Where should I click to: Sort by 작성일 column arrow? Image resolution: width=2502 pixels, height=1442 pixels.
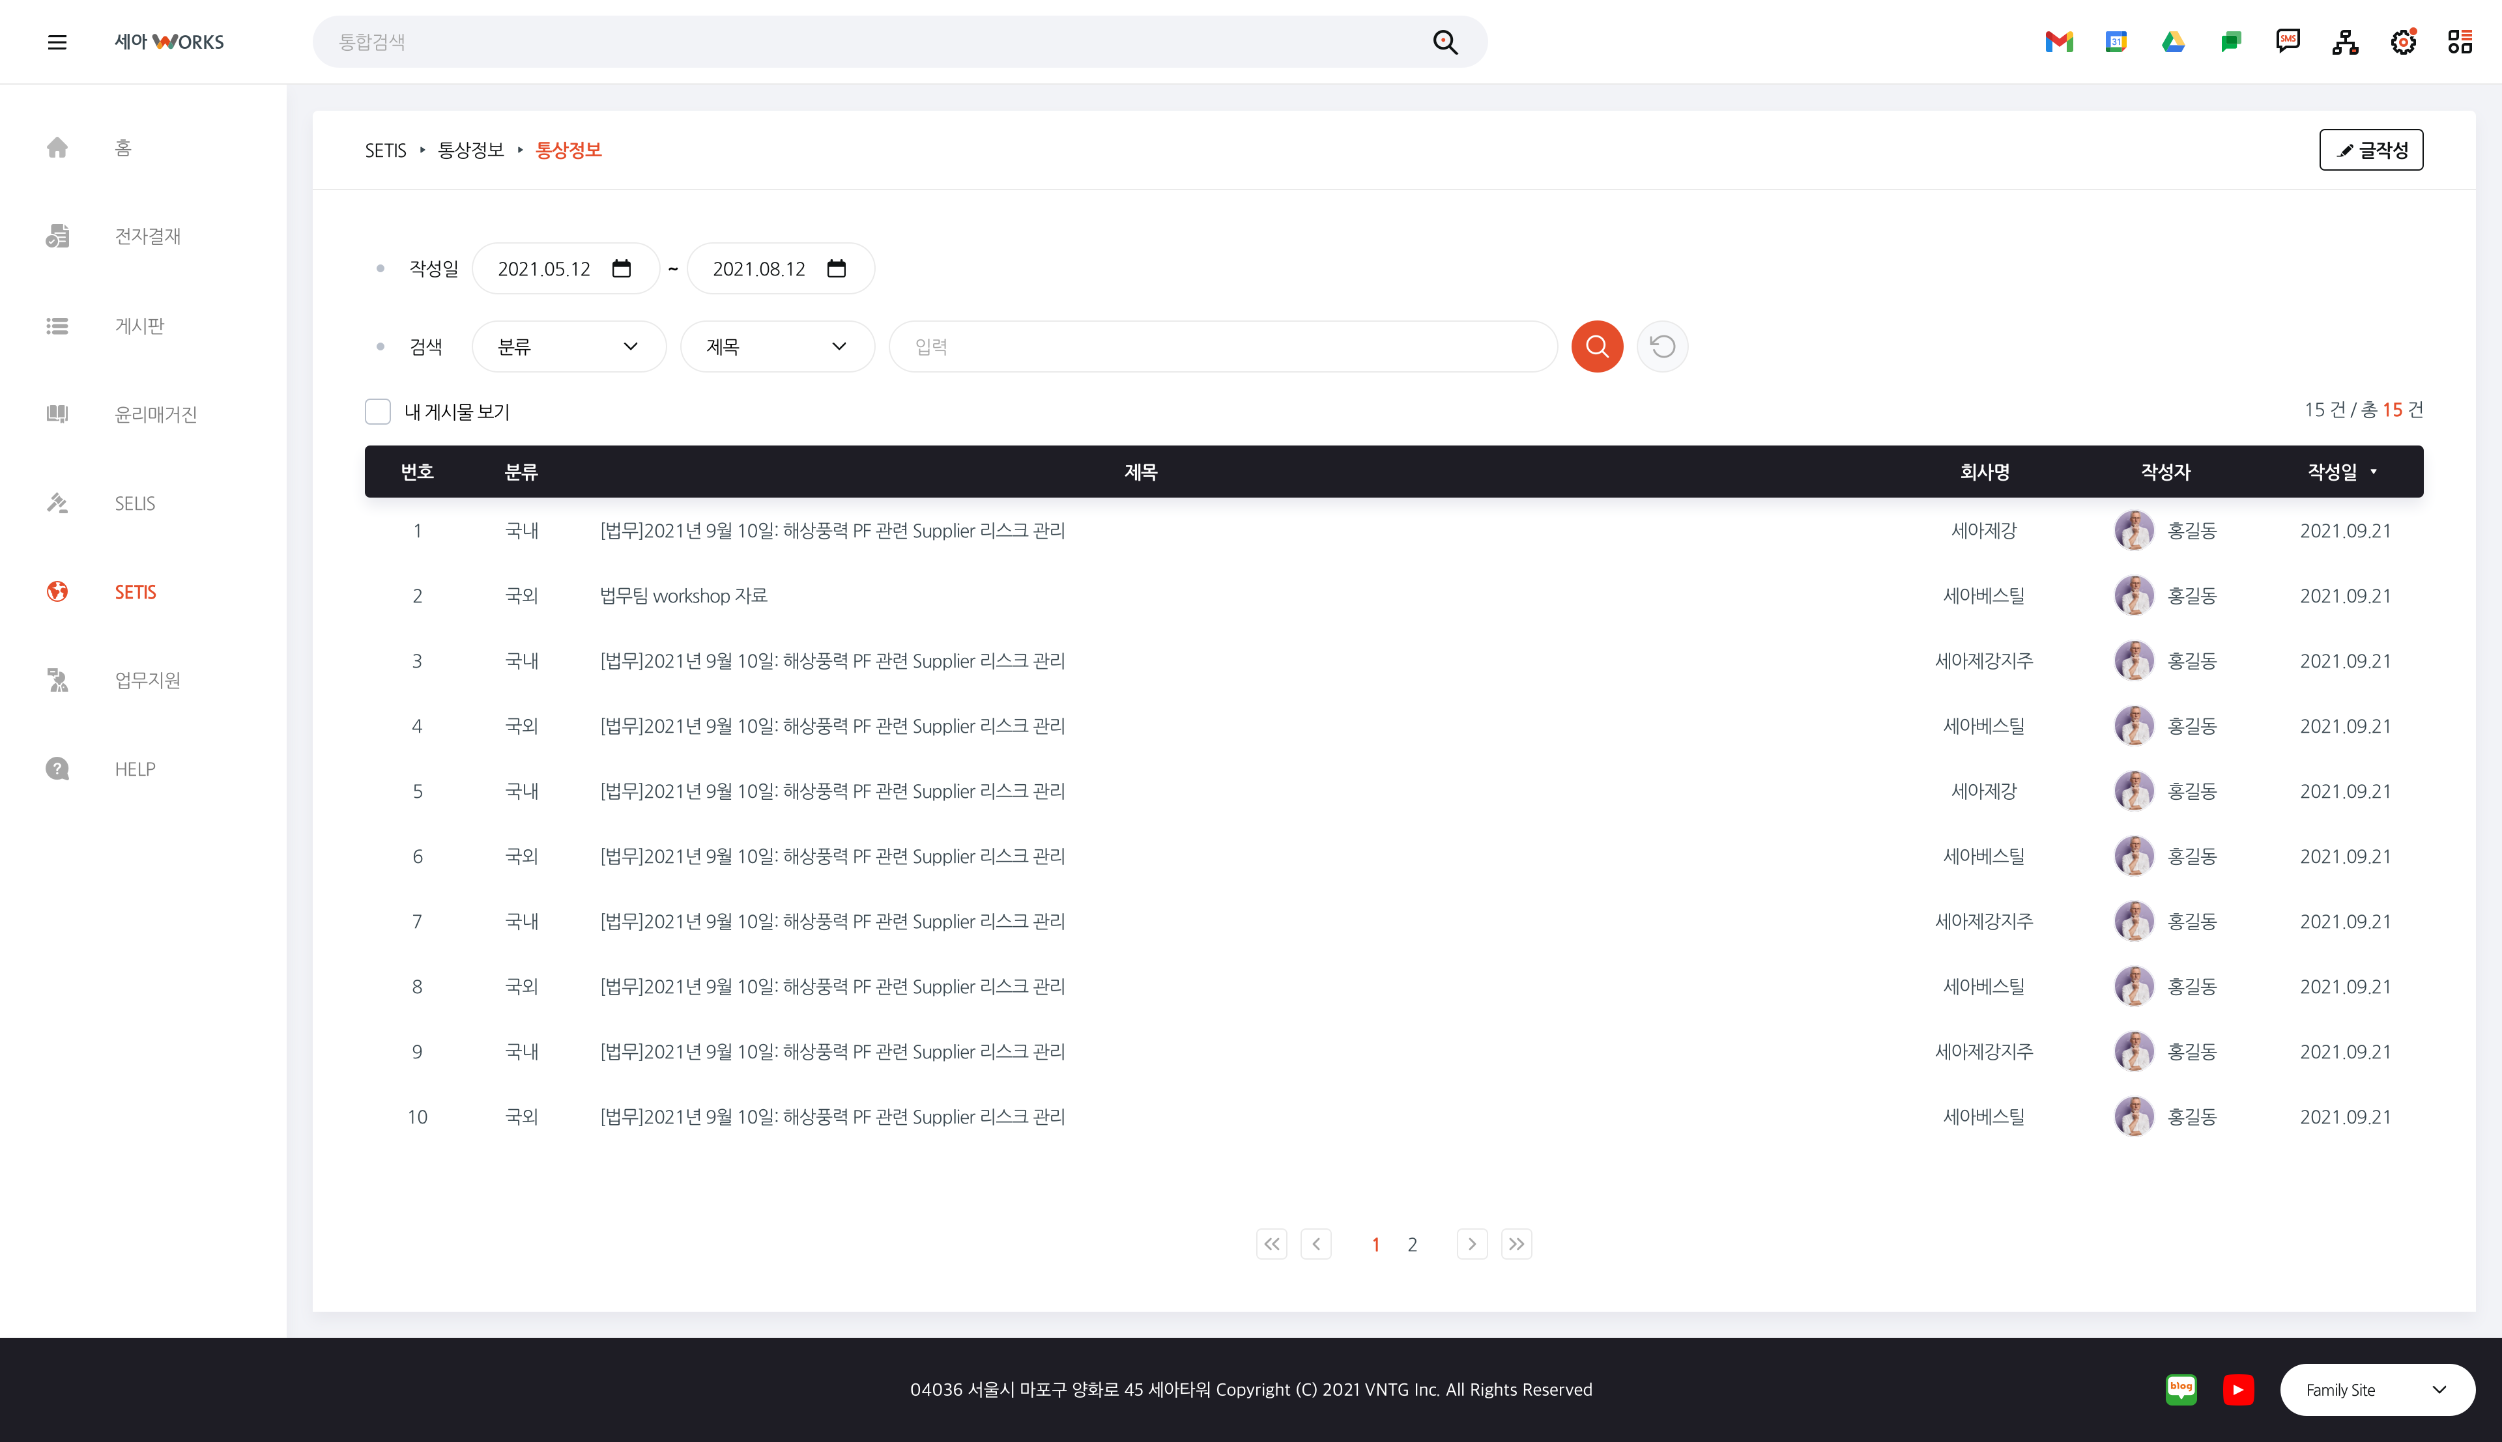(2373, 472)
